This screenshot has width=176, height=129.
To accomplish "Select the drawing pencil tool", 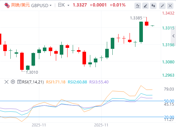I will [145, 6].
